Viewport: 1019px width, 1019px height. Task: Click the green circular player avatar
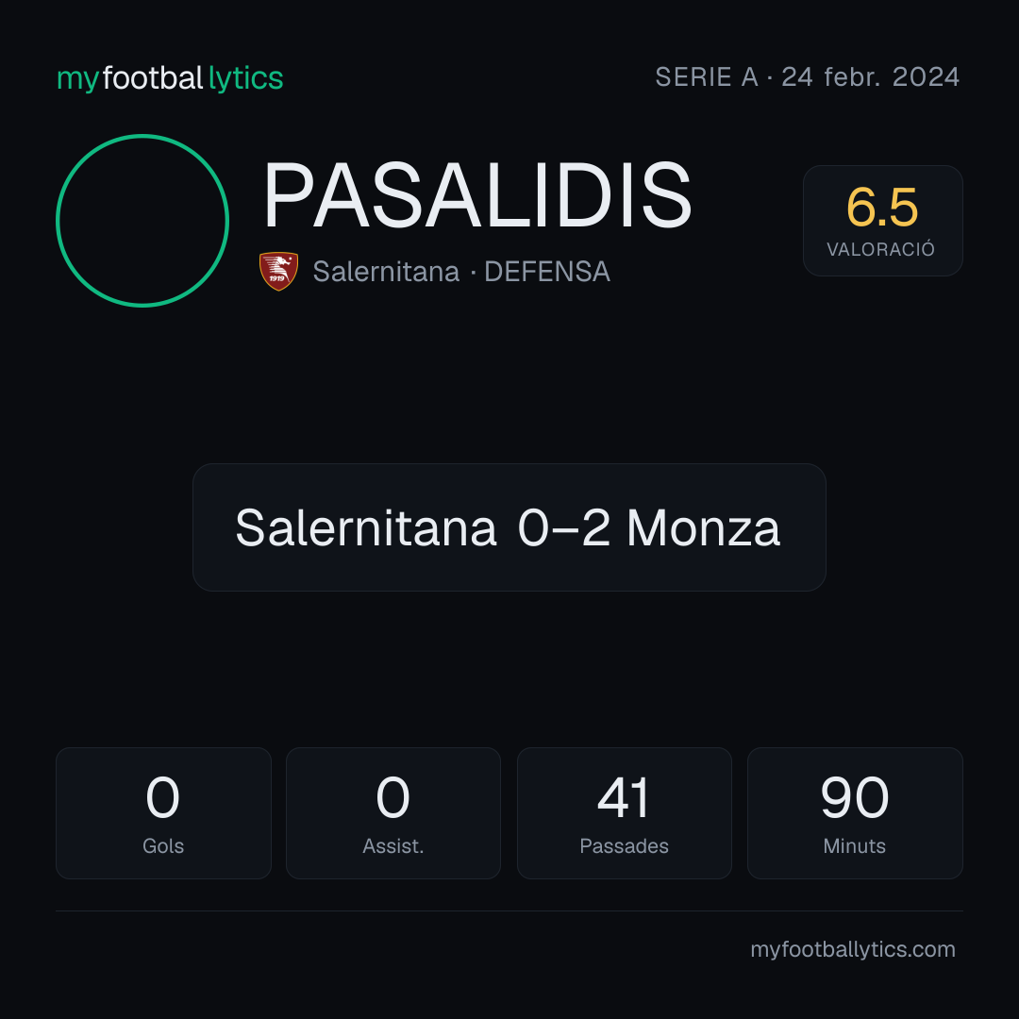(142, 220)
